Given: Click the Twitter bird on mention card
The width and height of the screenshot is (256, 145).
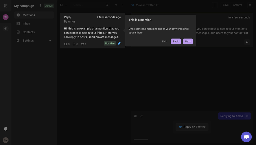Looking at the screenshot, I should 119,43.
